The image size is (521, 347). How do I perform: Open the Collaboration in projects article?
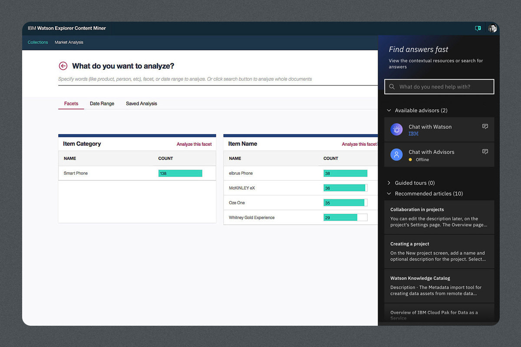click(x=439, y=217)
